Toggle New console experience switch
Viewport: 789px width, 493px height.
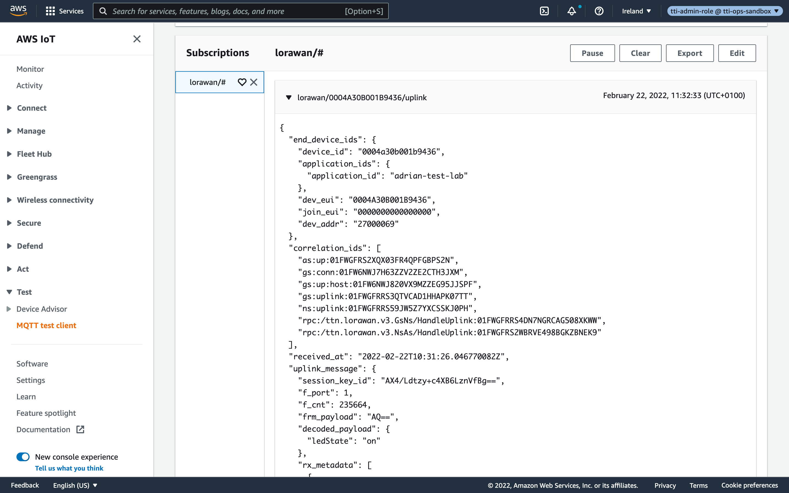[23, 457]
